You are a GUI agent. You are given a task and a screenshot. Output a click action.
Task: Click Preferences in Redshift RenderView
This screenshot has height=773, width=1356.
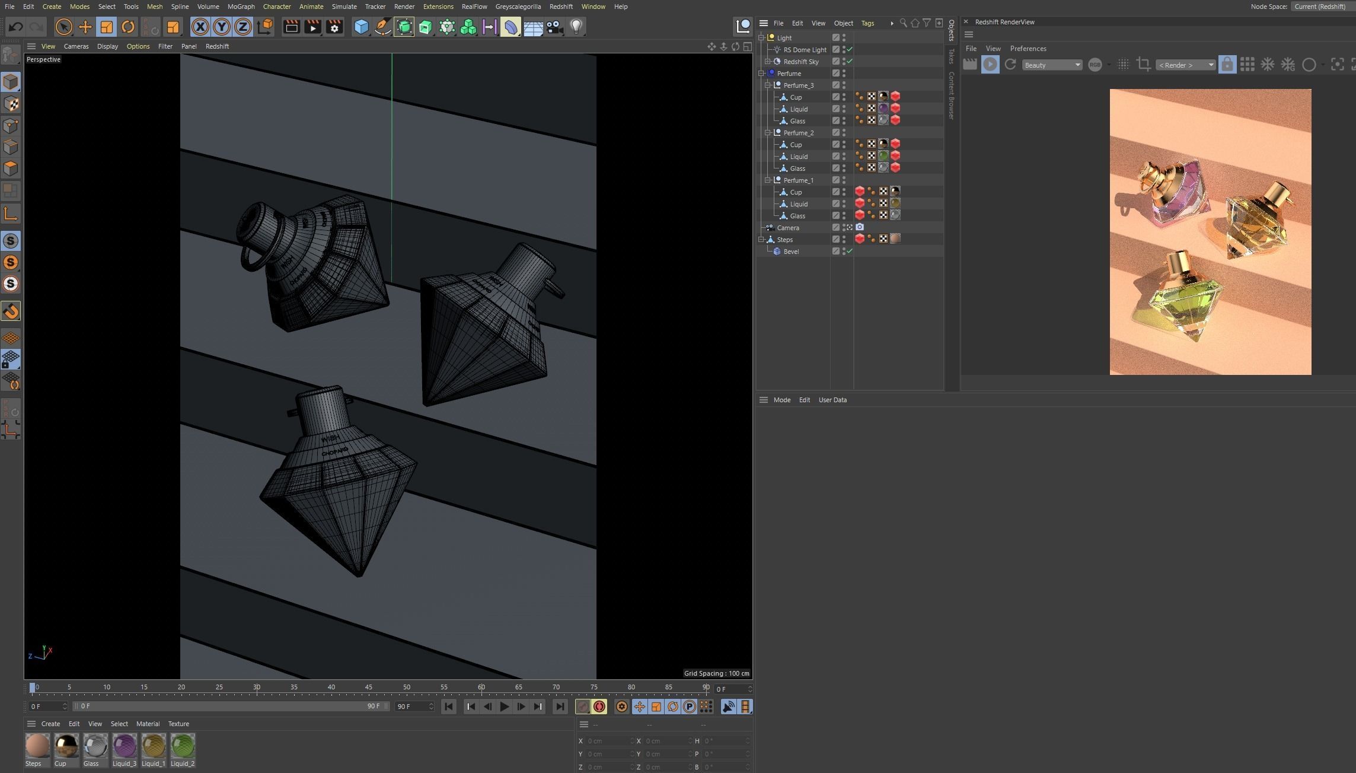tap(1028, 49)
